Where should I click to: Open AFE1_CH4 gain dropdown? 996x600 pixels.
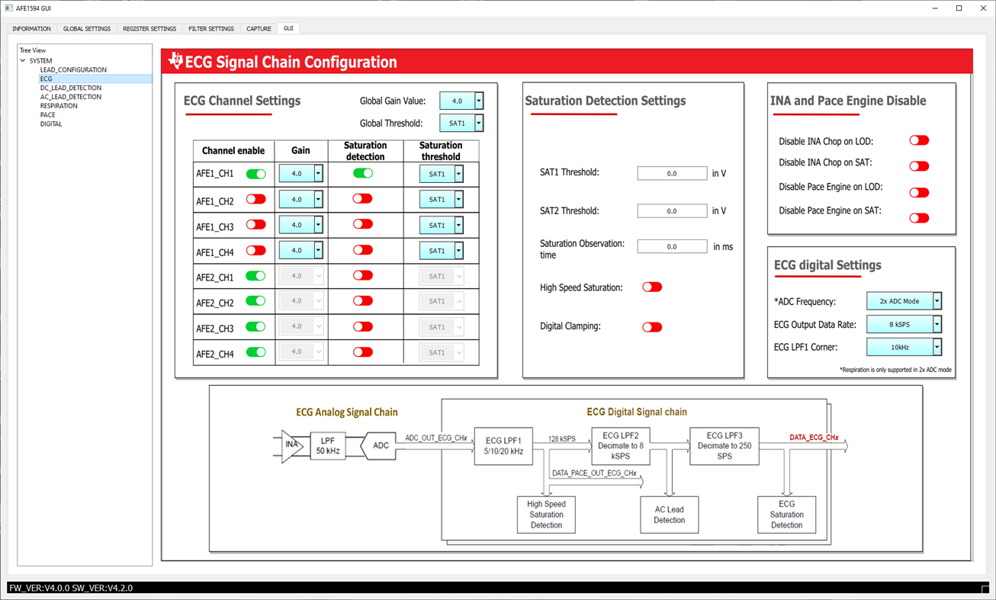point(300,250)
